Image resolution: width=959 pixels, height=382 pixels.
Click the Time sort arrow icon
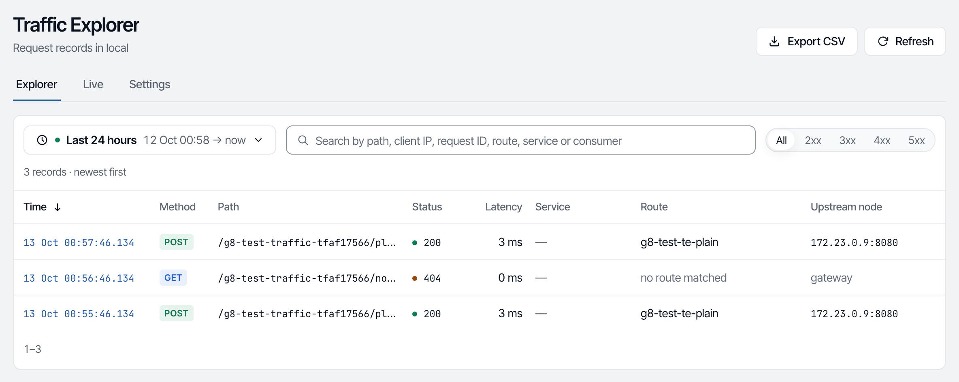pyautogui.click(x=58, y=207)
